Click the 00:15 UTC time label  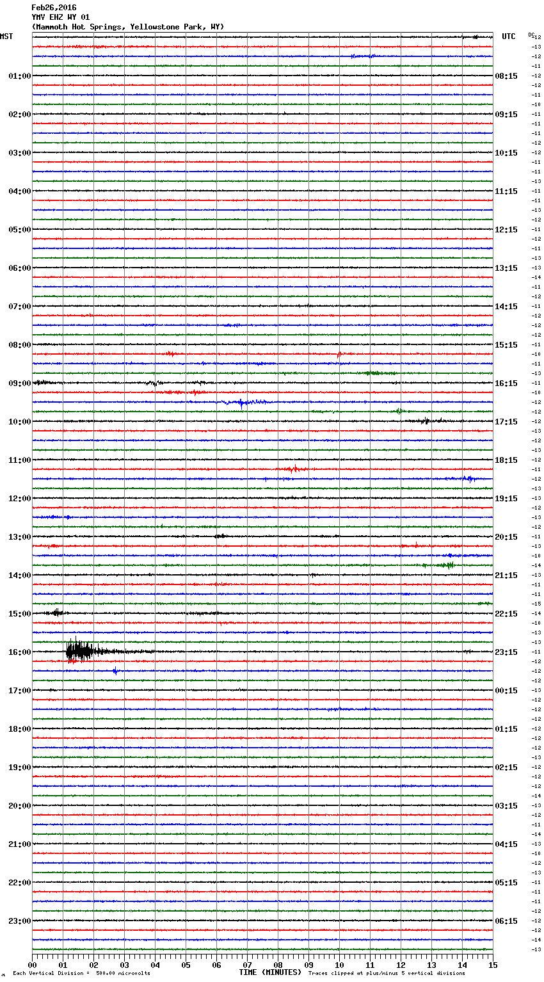point(506,691)
